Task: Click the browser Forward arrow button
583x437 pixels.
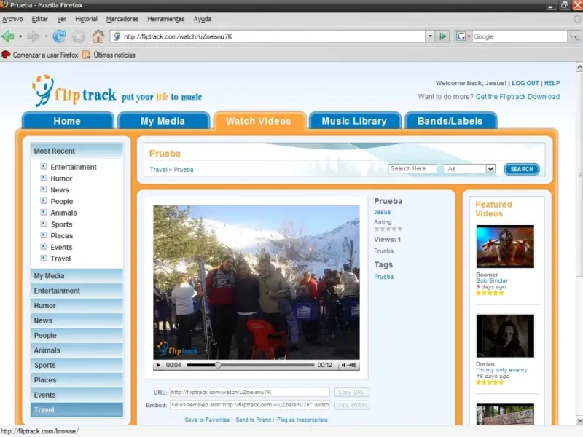Action: point(34,36)
